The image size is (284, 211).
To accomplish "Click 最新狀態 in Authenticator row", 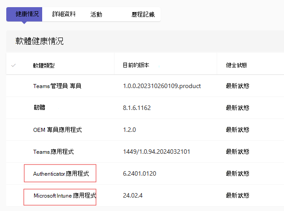I will [x=237, y=173].
